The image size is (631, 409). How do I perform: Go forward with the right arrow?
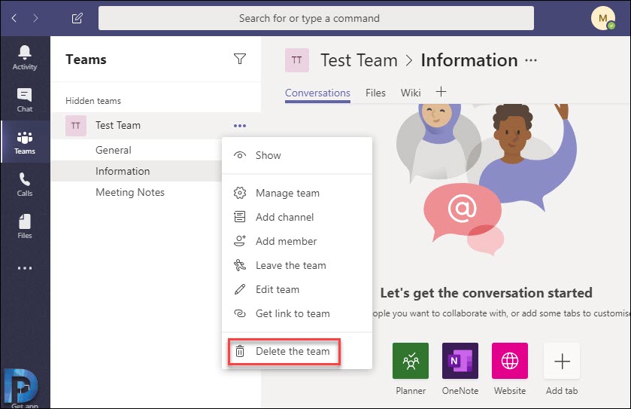35,18
